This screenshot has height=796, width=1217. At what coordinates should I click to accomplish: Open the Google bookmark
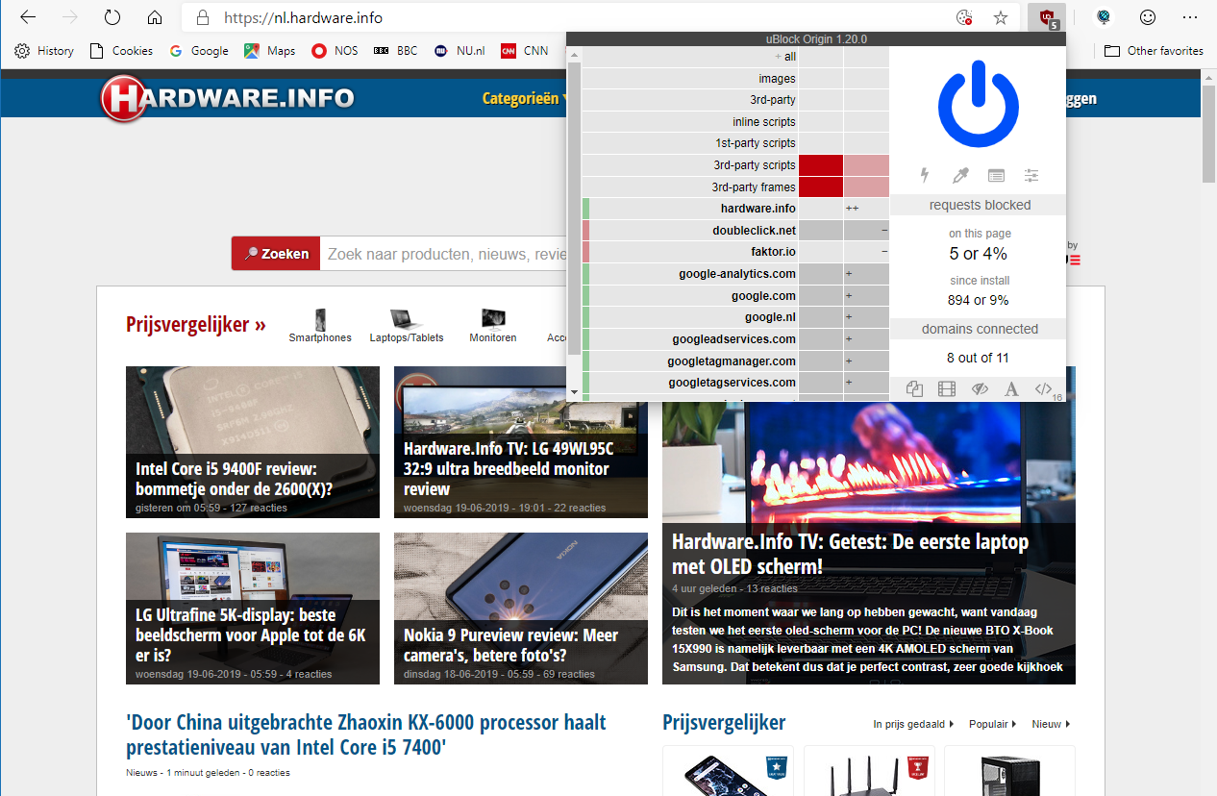[x=199, y=51]
